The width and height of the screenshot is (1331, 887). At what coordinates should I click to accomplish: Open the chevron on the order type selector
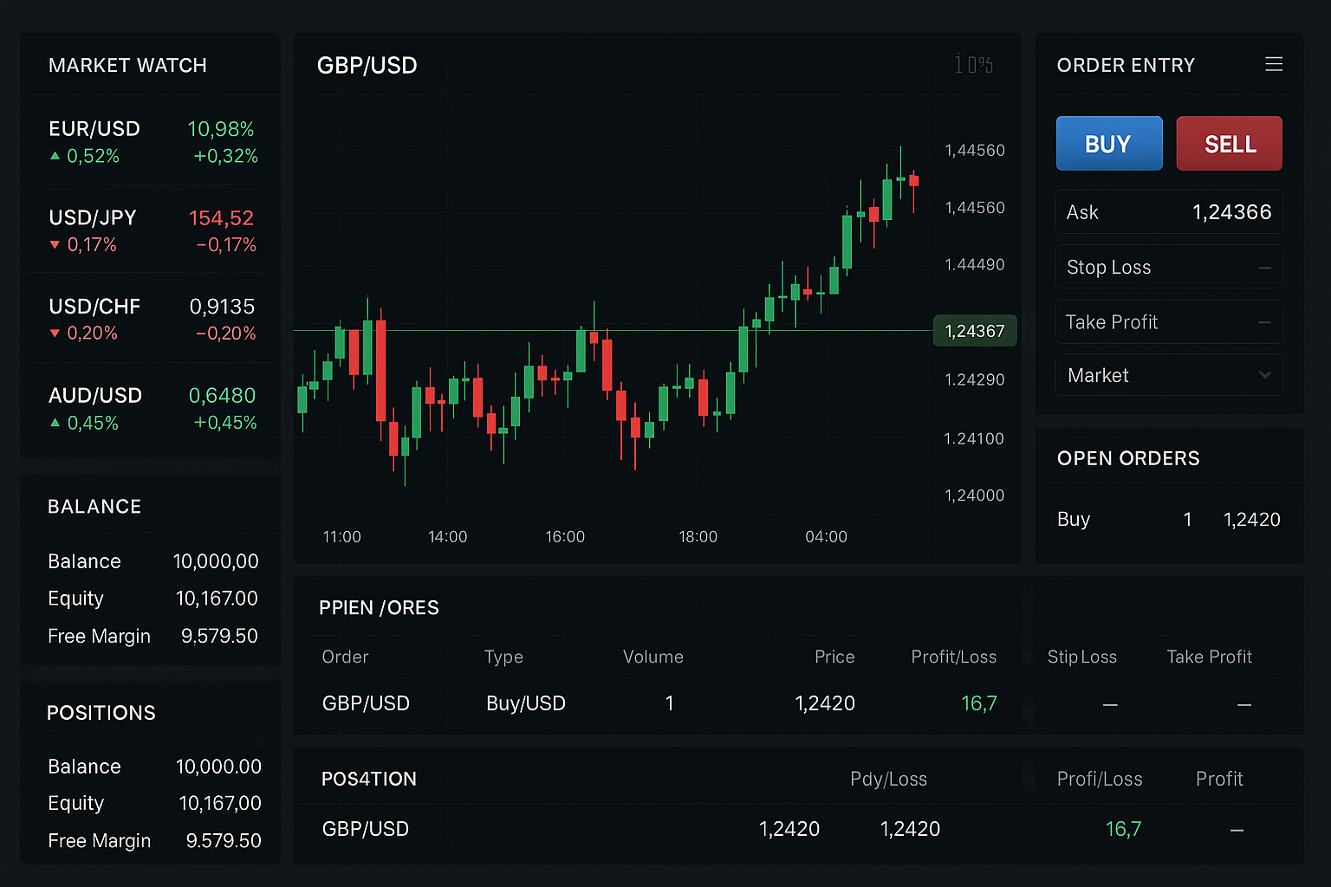pyautogui.click(x=1264, y=374)
